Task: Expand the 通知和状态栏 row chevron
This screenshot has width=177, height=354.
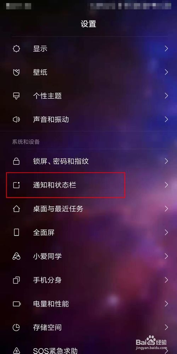Action: pos(166,185)
